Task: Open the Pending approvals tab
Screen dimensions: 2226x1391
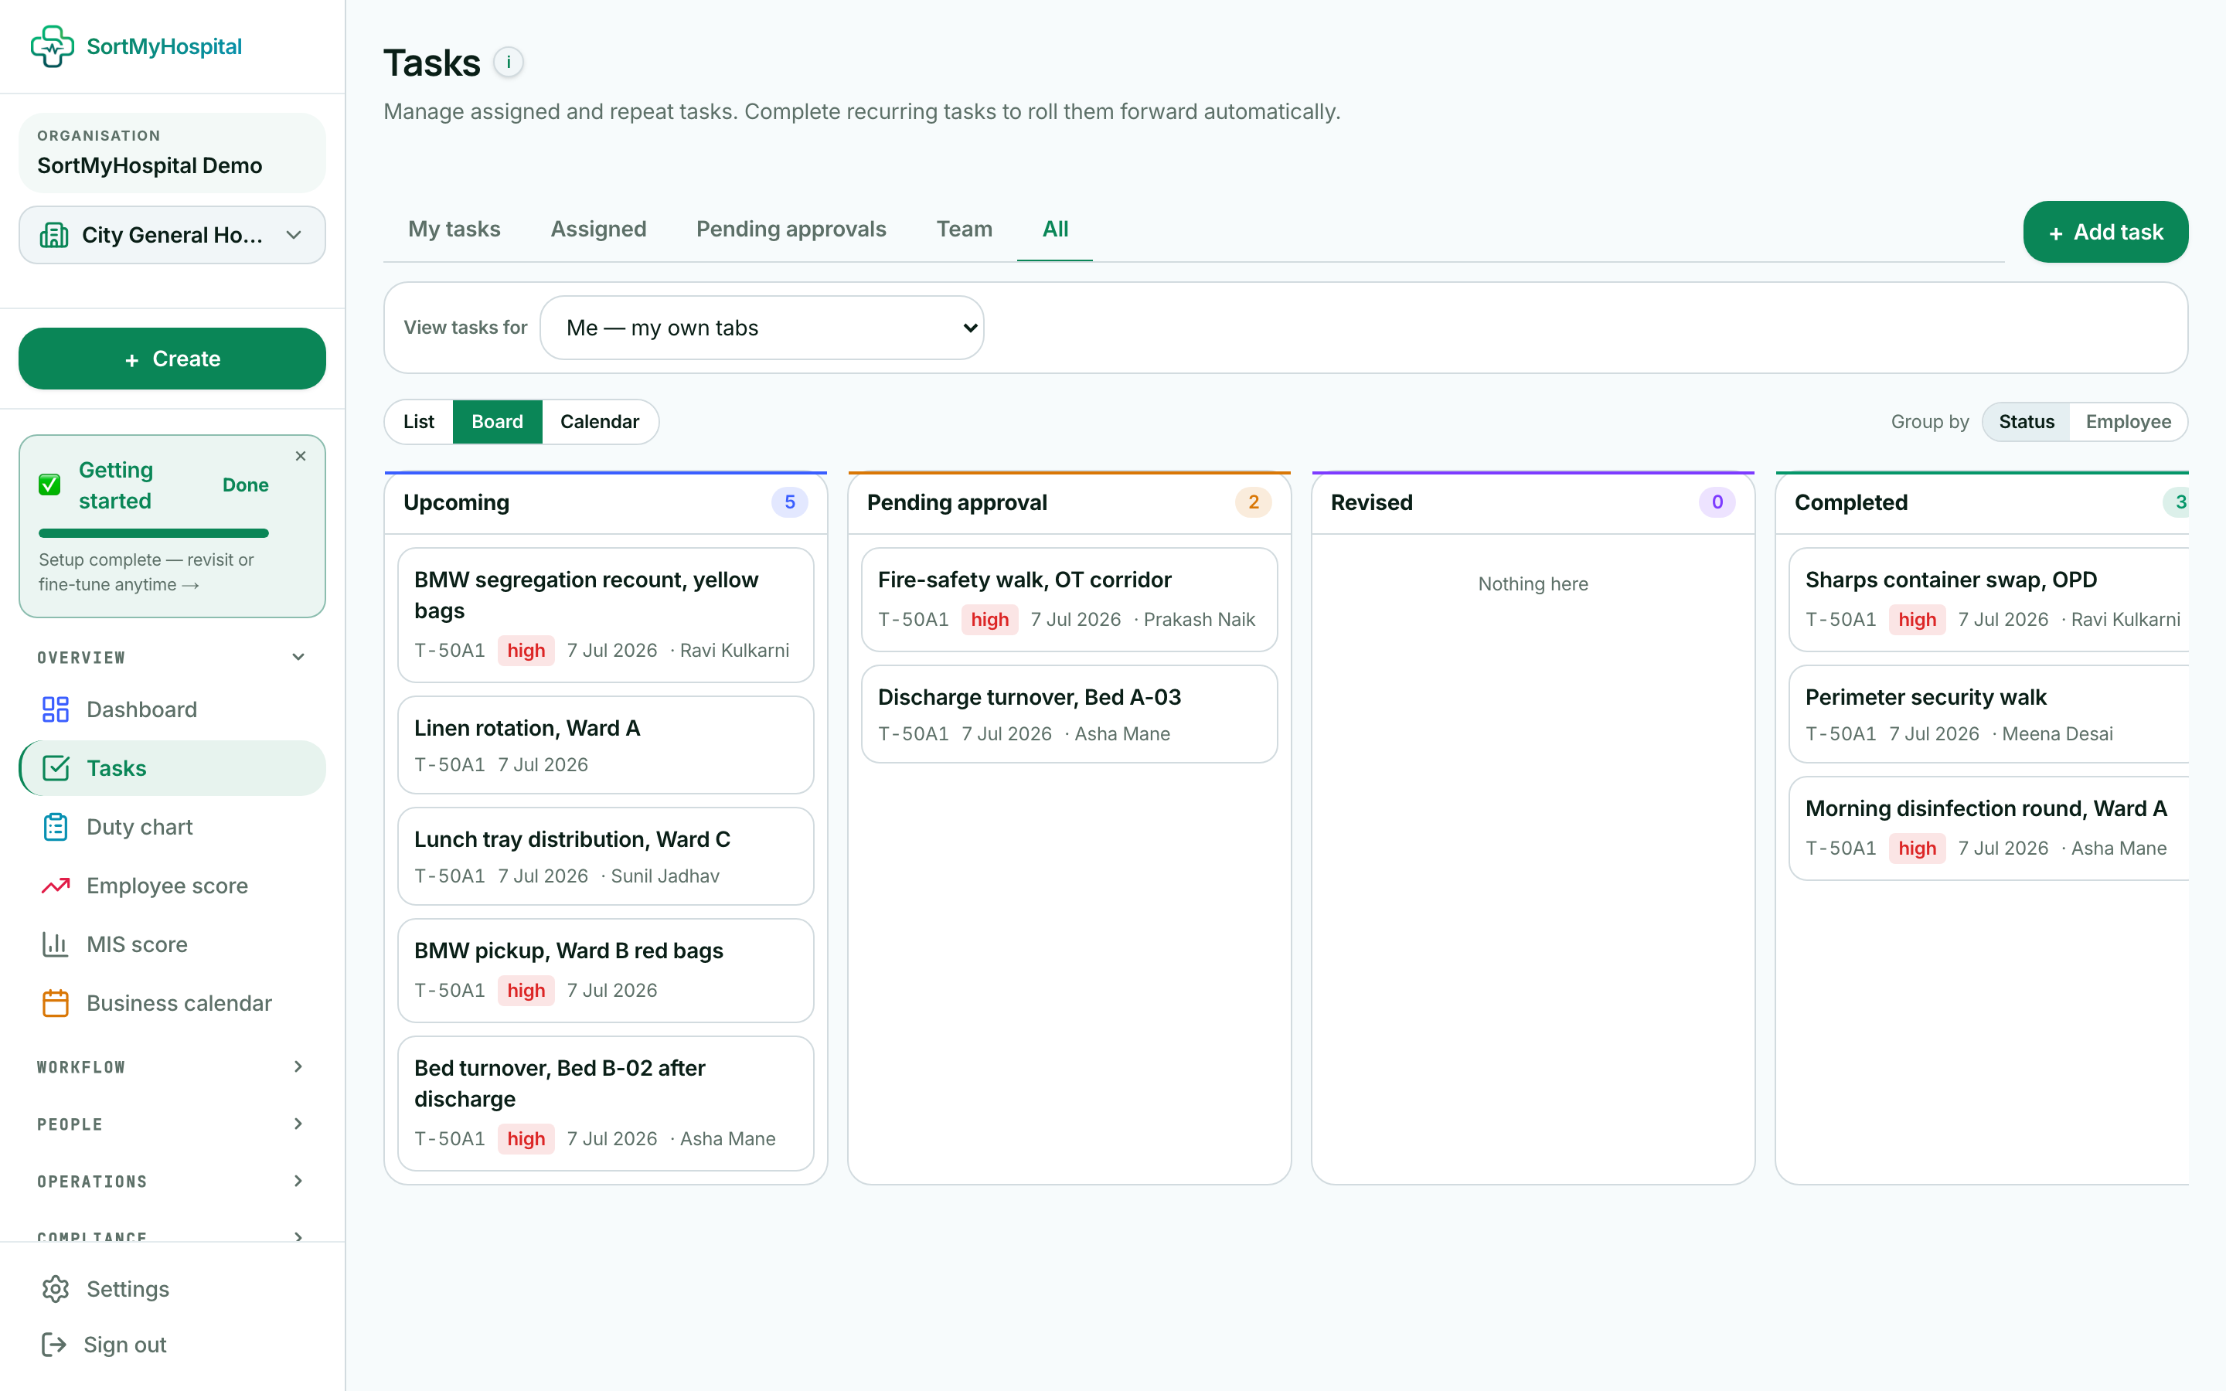Action: (x=791, y=229)
